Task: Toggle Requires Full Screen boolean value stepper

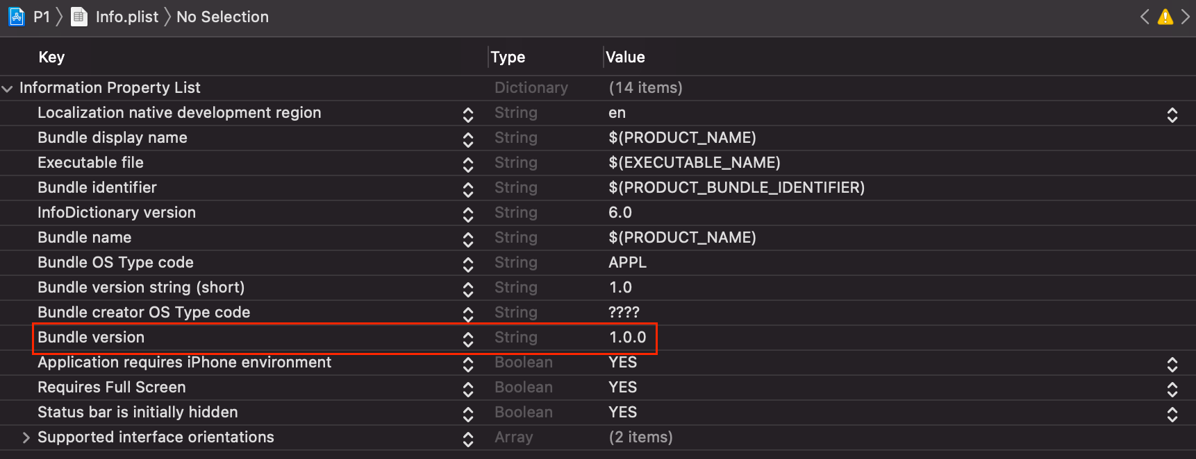Action: (x=1172, y=388)
